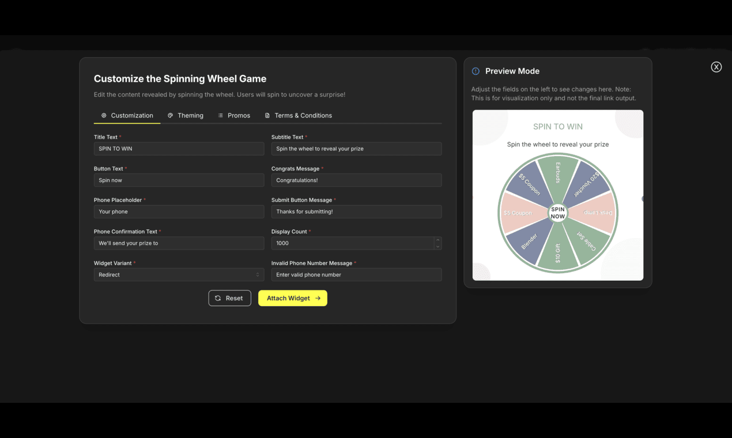Select the Subtitle Text field
Image resolution: width=732 pixels, height=438 pixels.
356,148
